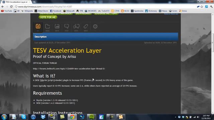Screen dimensions: 214x120
Task: Open the Facebook bookmark
Action: (x=56, y=11)
